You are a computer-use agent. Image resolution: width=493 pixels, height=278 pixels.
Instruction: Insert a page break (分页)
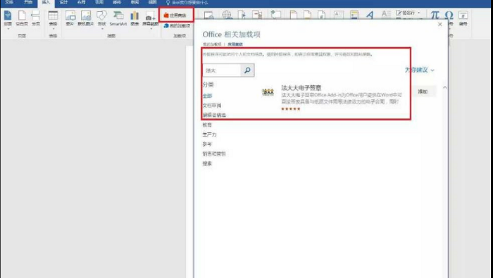(36, 18)
